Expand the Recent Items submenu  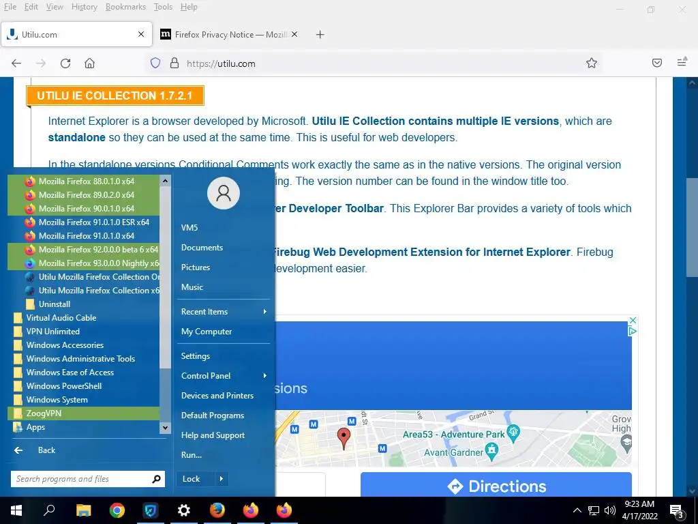pos(224,311)
